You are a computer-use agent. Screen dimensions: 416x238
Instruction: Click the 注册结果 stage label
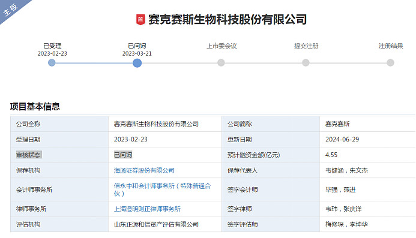click(x=391, y=46)
